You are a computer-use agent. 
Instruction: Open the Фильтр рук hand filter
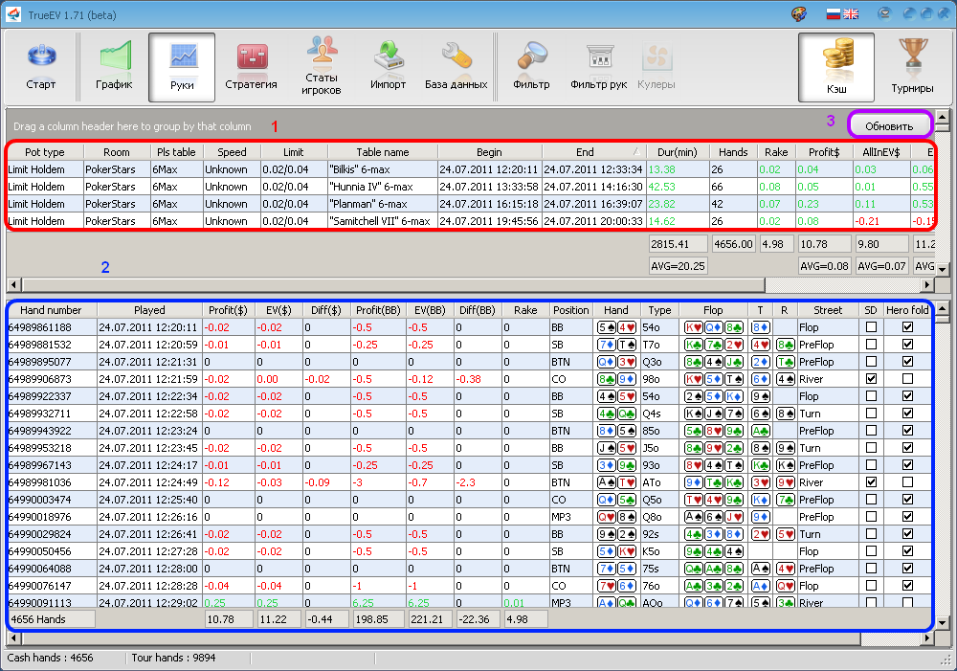click(x=599, y=67)
